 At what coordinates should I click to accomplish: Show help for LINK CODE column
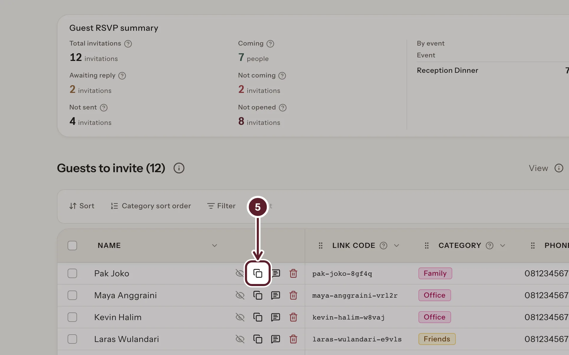coord(383,246)
